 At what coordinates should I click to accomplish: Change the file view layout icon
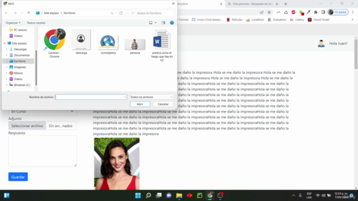pos(150,23)
